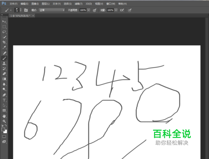Select the History Brush tool
This screenshot has width=209, height=159.
pyautogui.click(x=4, y=68)
